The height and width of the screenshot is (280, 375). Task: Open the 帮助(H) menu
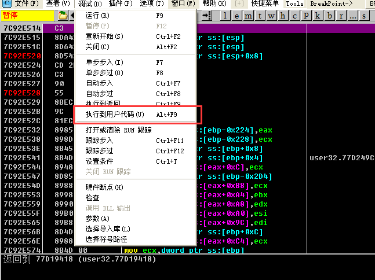[214, 3]
